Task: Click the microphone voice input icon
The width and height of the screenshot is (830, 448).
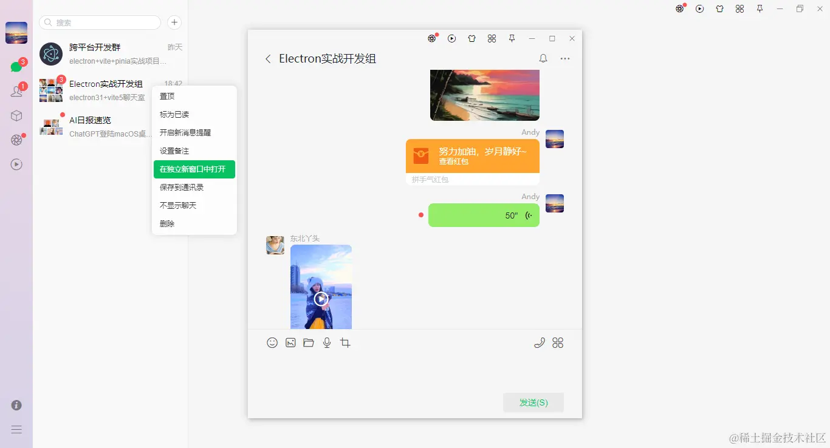Action: [x=327, y=342]
